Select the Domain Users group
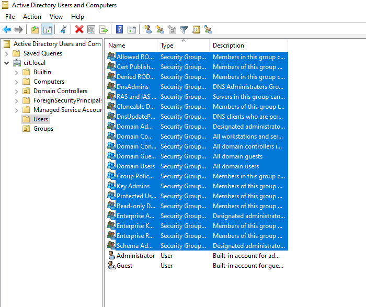Viewport: 366px width, 307px height. tap(198, 166)
